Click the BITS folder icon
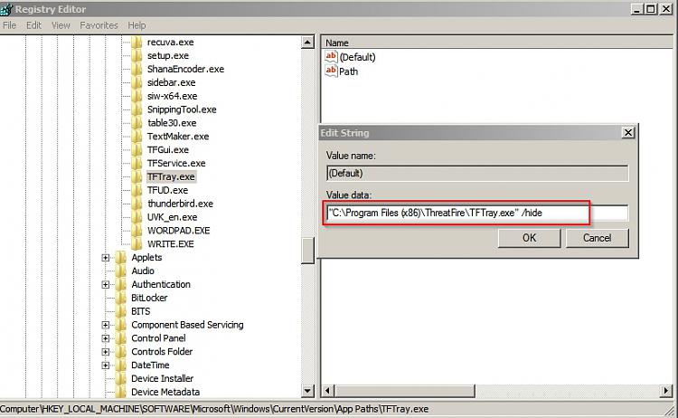 coord(121,311)
